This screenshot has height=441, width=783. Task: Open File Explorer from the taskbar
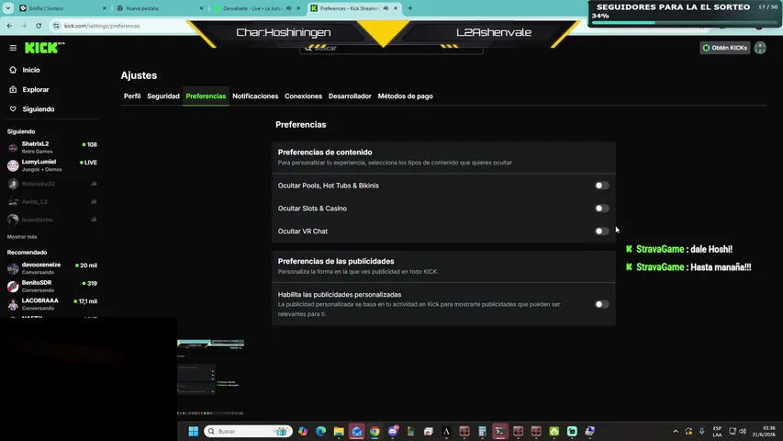pos(339,431)
